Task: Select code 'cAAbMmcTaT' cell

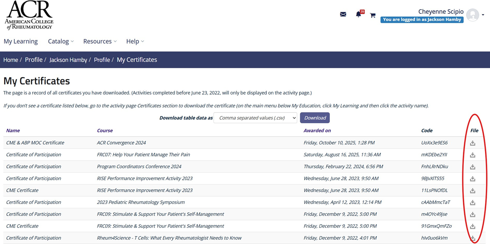Action: click(436, 202)
